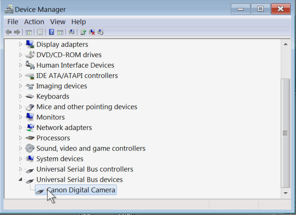Select the Sound, video and game controllers item
The height and width of the screenshot is (215, 296).
pyautogui.click(x=91, y=148)
